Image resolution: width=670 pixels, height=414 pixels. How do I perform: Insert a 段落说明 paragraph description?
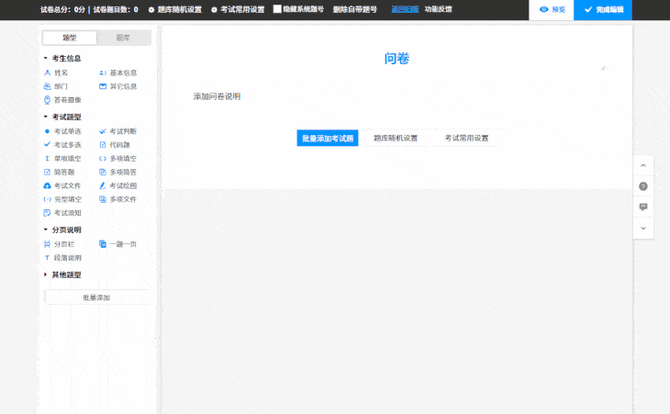point(62,258)
